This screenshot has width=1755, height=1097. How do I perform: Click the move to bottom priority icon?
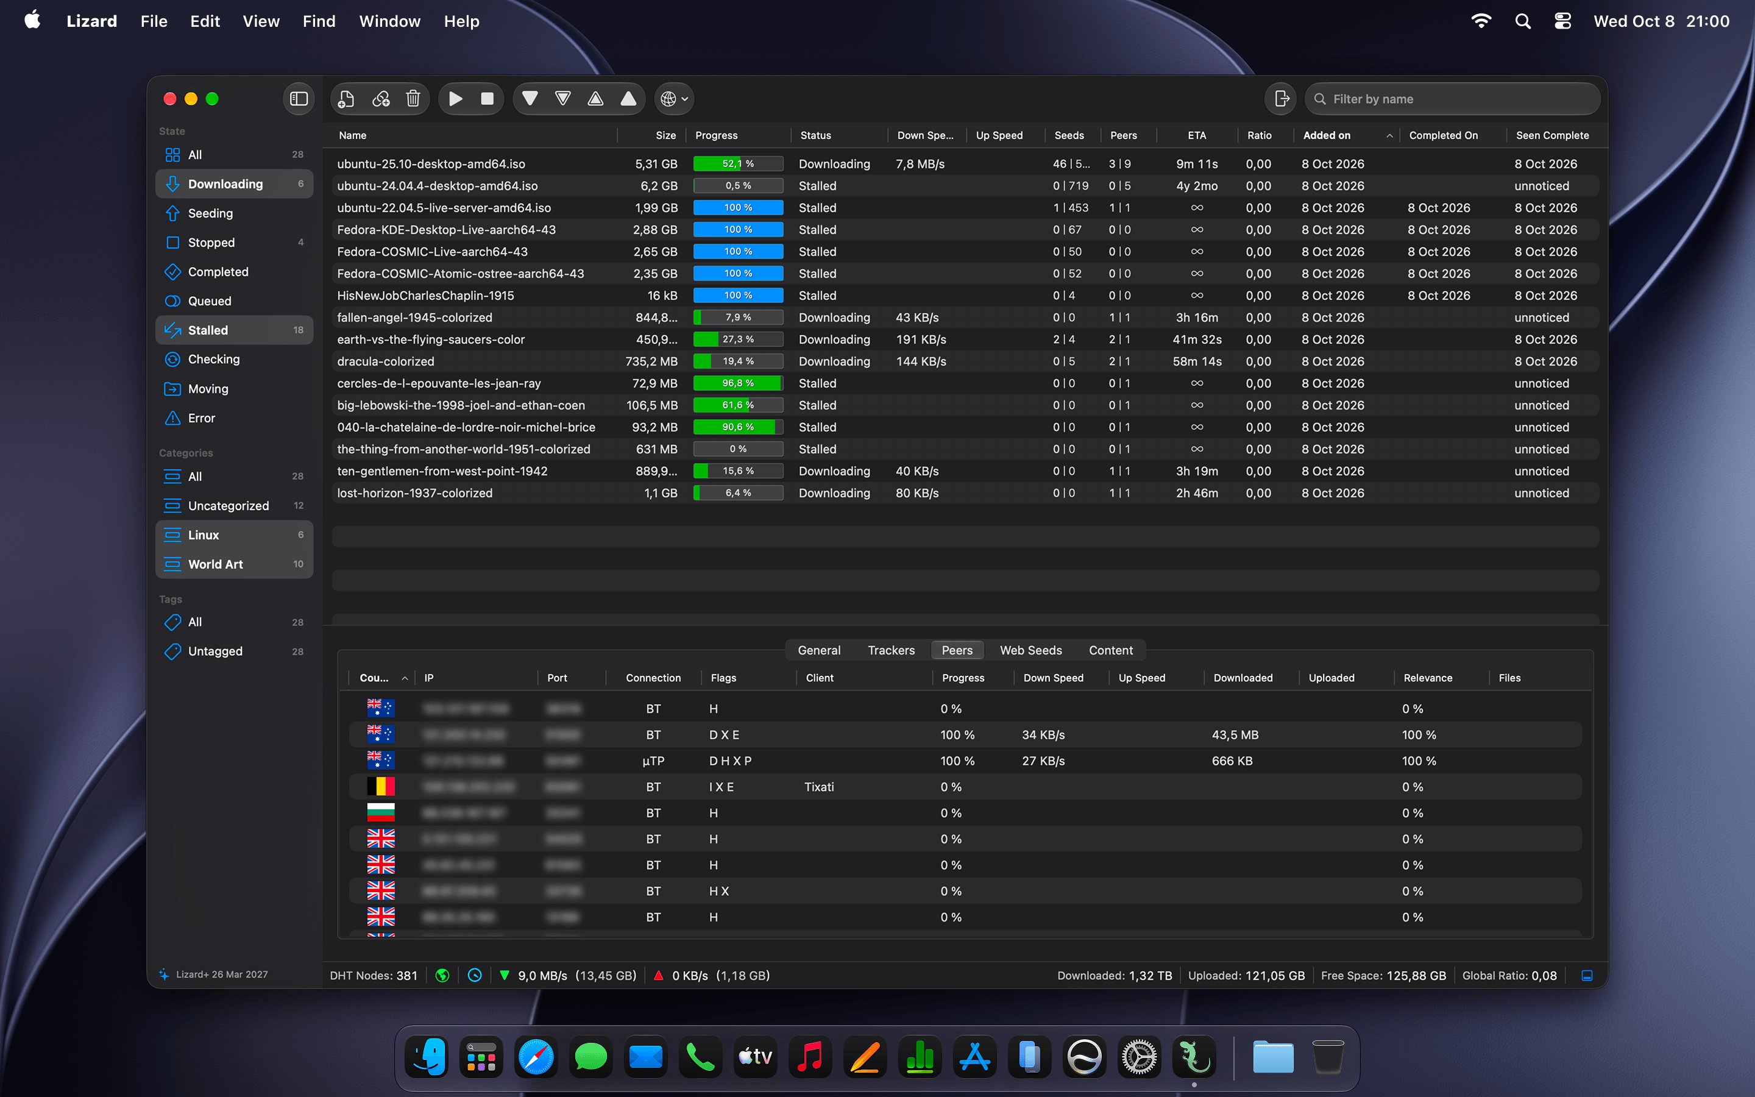click(530, 99)
